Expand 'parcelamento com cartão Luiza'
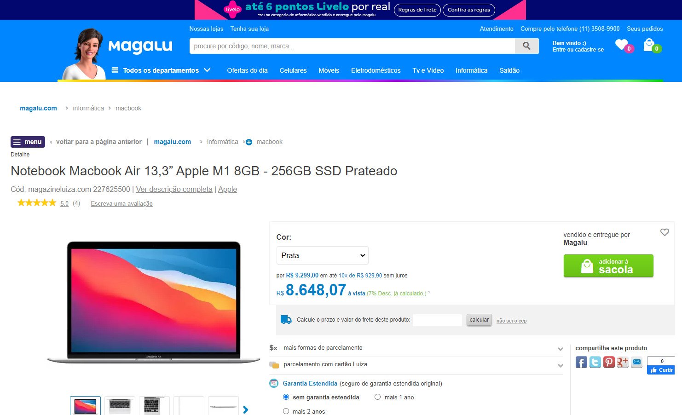682x415 pixels. pyautogui.click(x=416, y=365)
